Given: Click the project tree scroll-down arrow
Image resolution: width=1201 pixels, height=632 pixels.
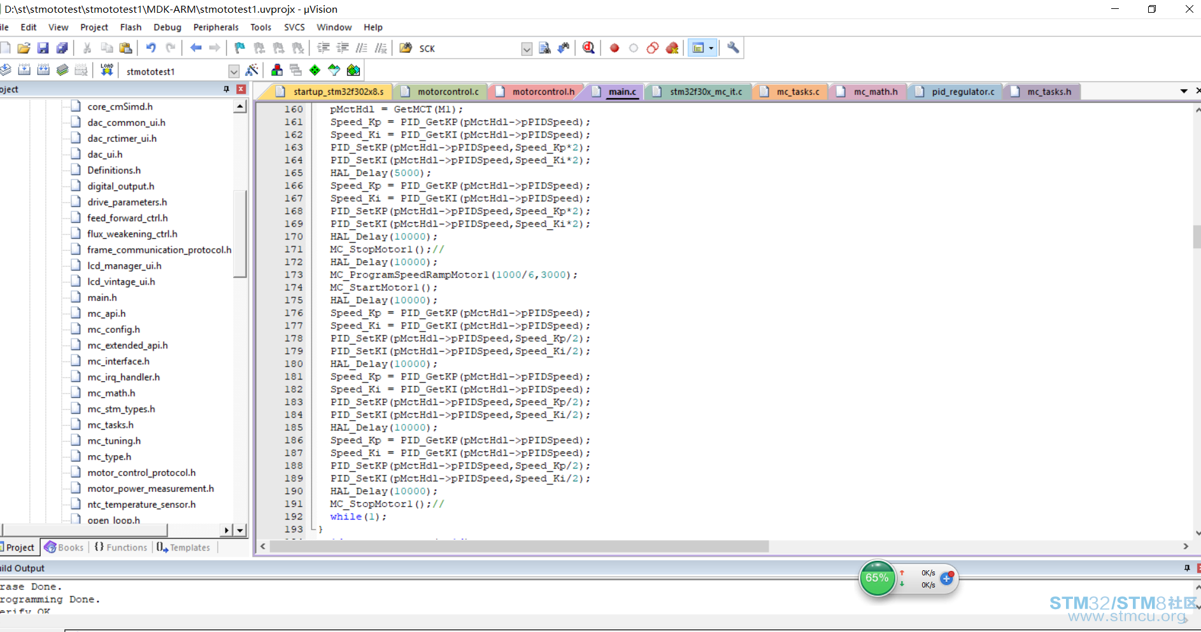Looking at the screenshot, I should click(240, 530).
